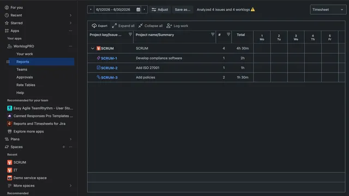
Task: Filter the Project name/Summary column
Action: 213,34
